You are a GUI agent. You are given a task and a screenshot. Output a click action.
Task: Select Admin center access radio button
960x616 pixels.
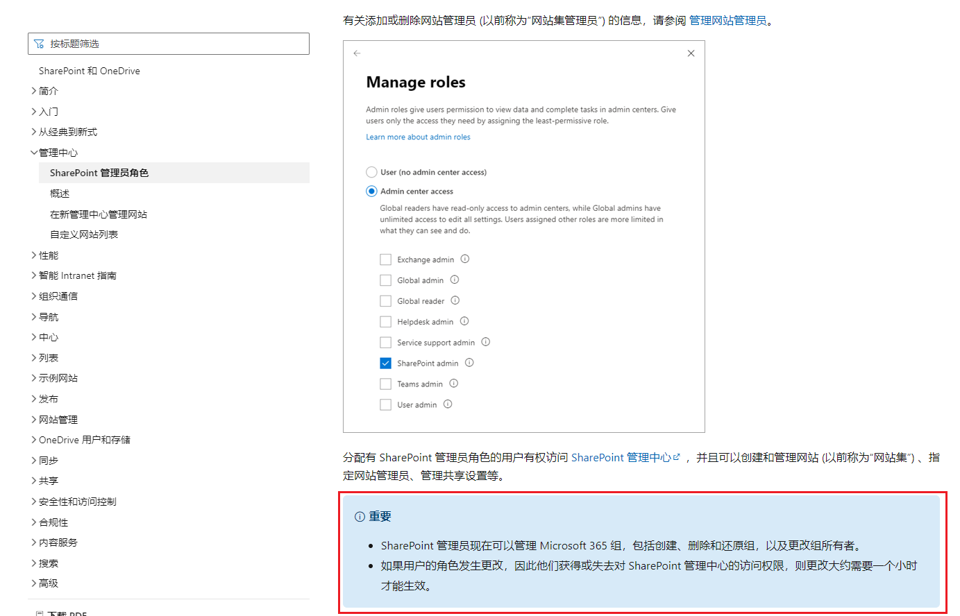[371, 191]
